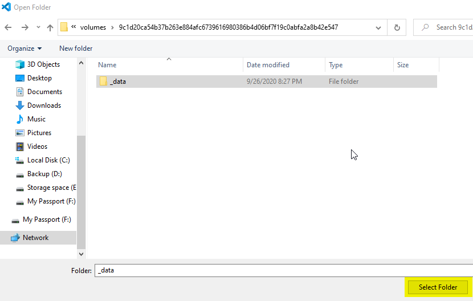Click the navigation pane scrollbar thumb

81,192
